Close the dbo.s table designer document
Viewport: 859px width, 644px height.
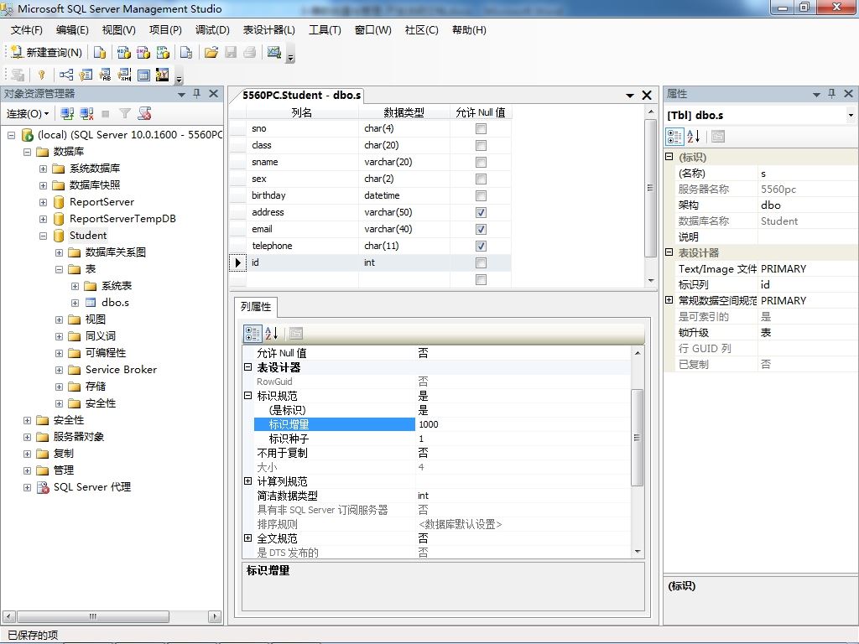647,96
